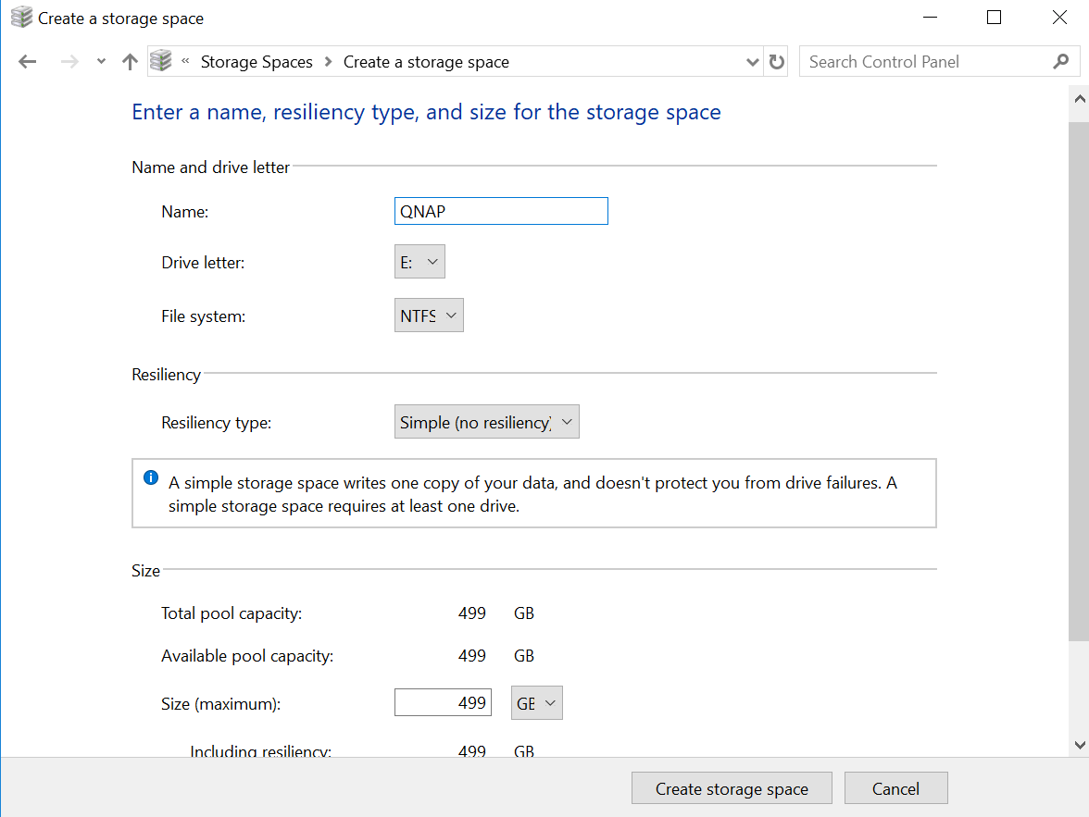Viewport: 1089px width, 817px height.
Task: Click the scroll down arrow on scrollbar
Action: point(1079,744)
